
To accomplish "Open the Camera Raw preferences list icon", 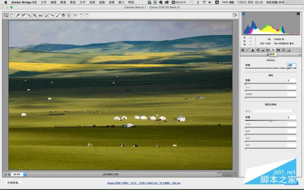I will [x=75, y=15].
